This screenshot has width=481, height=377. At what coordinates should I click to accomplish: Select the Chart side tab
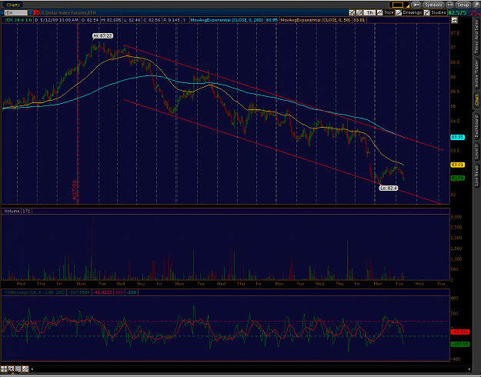[476, 100]
